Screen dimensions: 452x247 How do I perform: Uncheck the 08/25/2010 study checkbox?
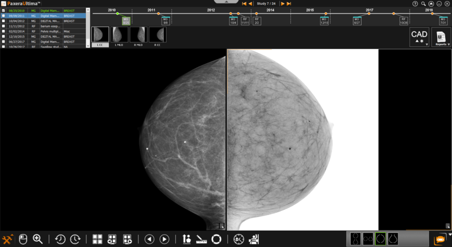coord(3,11)
